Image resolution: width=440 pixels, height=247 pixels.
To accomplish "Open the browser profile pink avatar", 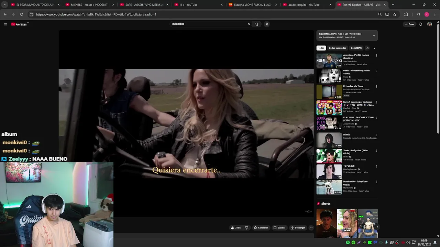I will 427,14.
